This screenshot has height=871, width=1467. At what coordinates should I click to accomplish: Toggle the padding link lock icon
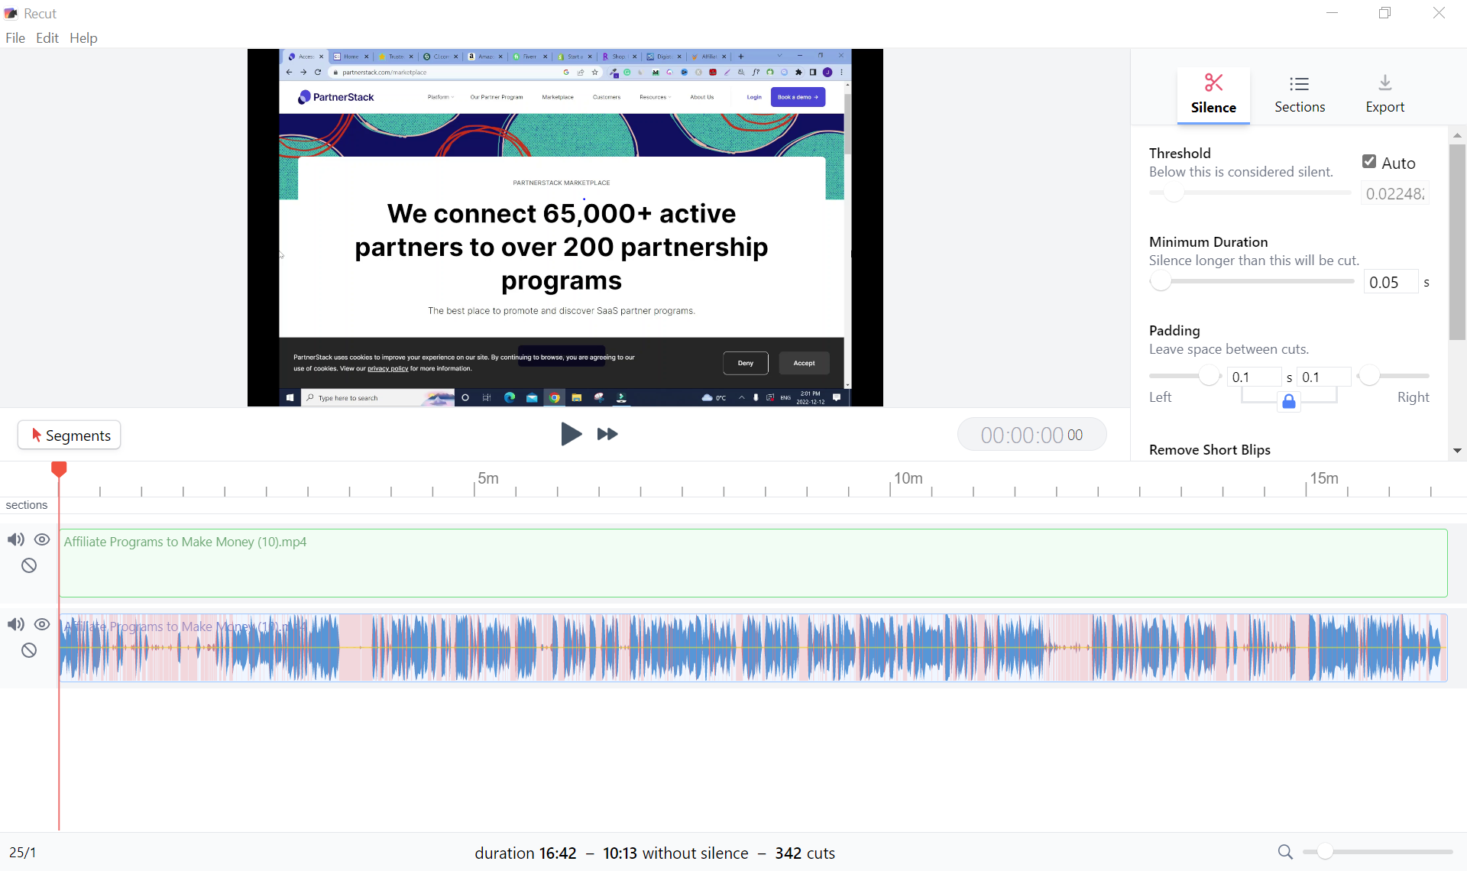(1289, 402)
